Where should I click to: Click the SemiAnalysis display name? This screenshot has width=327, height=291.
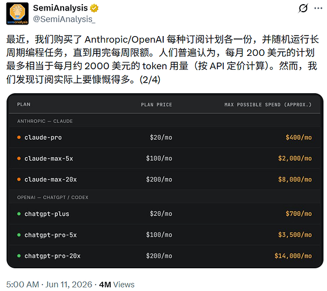coord(60,8)
